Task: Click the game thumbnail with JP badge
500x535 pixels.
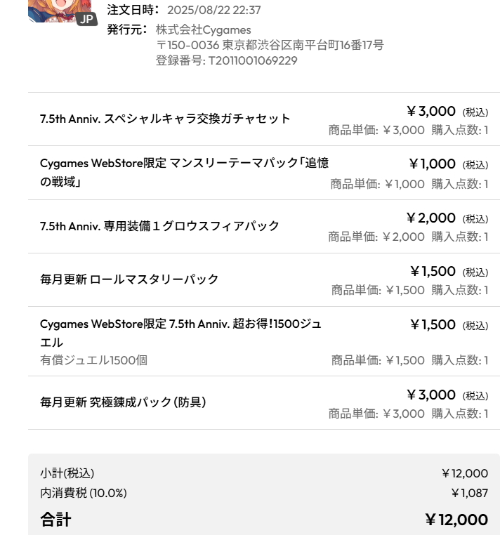Action: (x=60, y=11)
